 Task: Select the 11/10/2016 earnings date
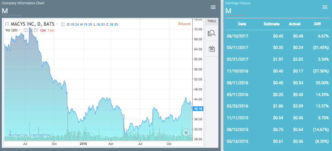pos(237,71)
